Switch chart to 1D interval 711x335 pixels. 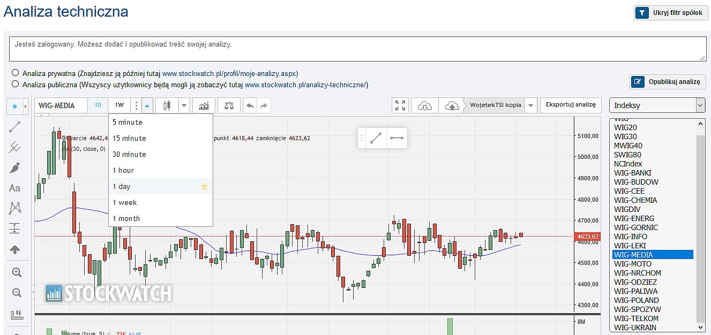point(98,105)
